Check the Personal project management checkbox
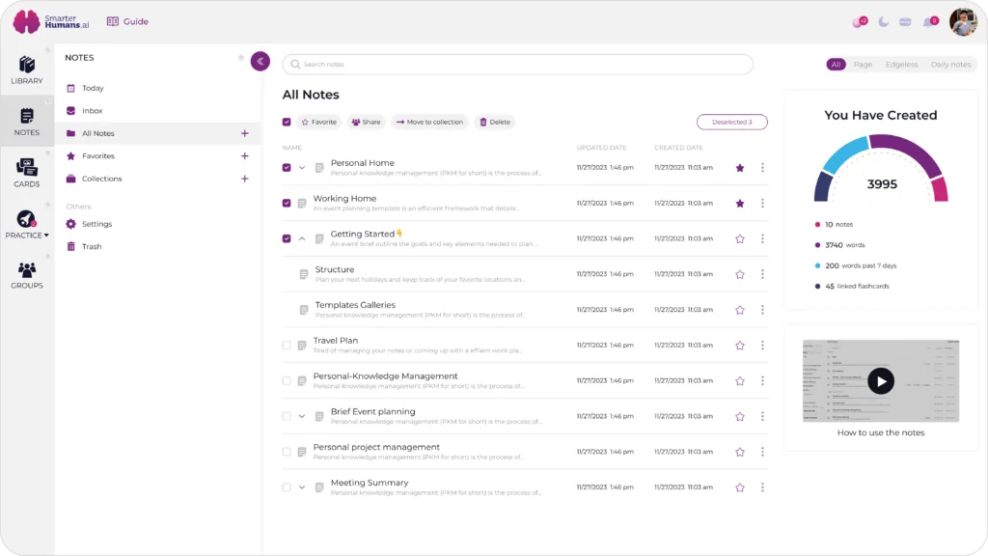 287,452
